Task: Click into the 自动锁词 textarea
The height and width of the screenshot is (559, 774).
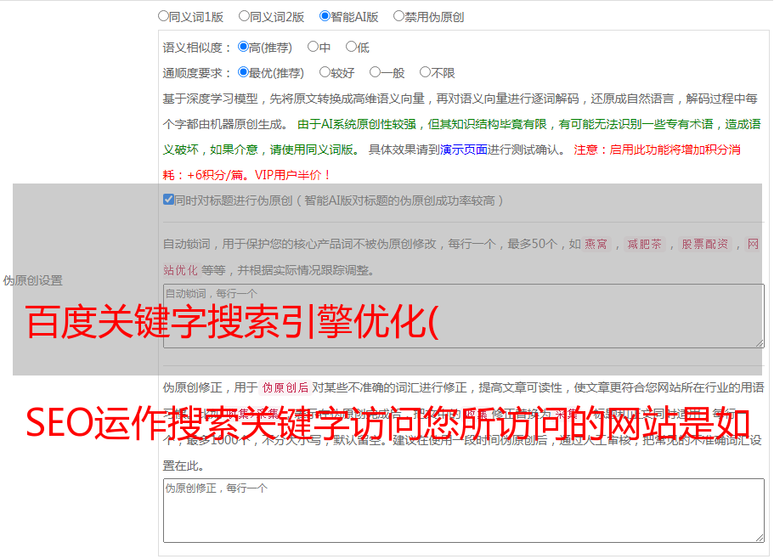Action: [464, 316]
